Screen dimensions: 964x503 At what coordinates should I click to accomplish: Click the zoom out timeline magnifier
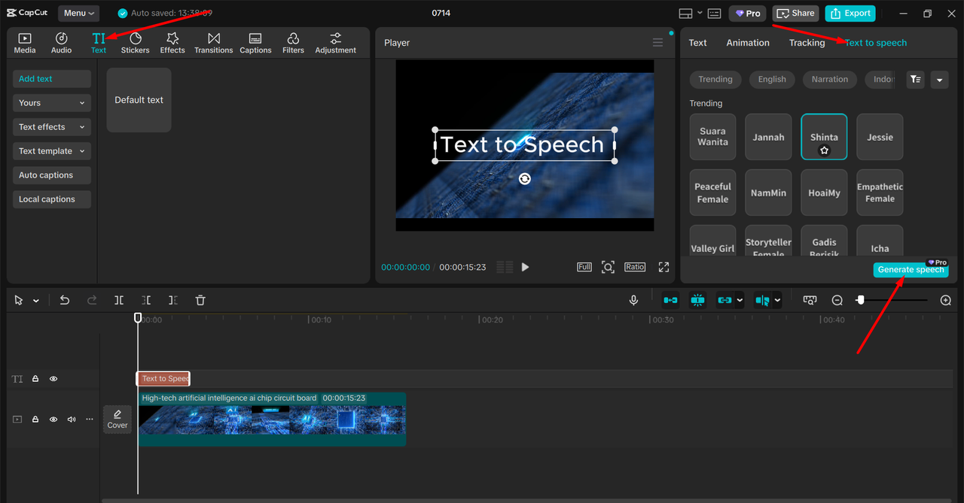click(837, 300)
